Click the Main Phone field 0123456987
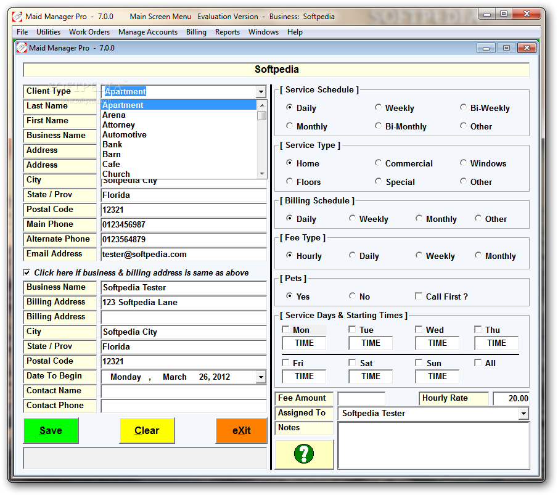 click(184, 225)
